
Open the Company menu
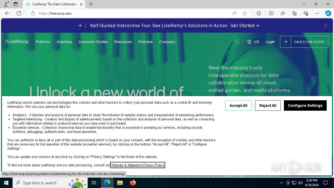[x=167, y=42]
